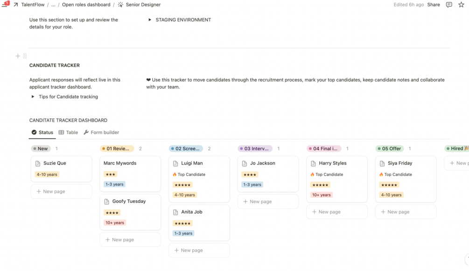Open the comments panel icon
Screen dimensions: 469x271
click(x=449, y=5)
